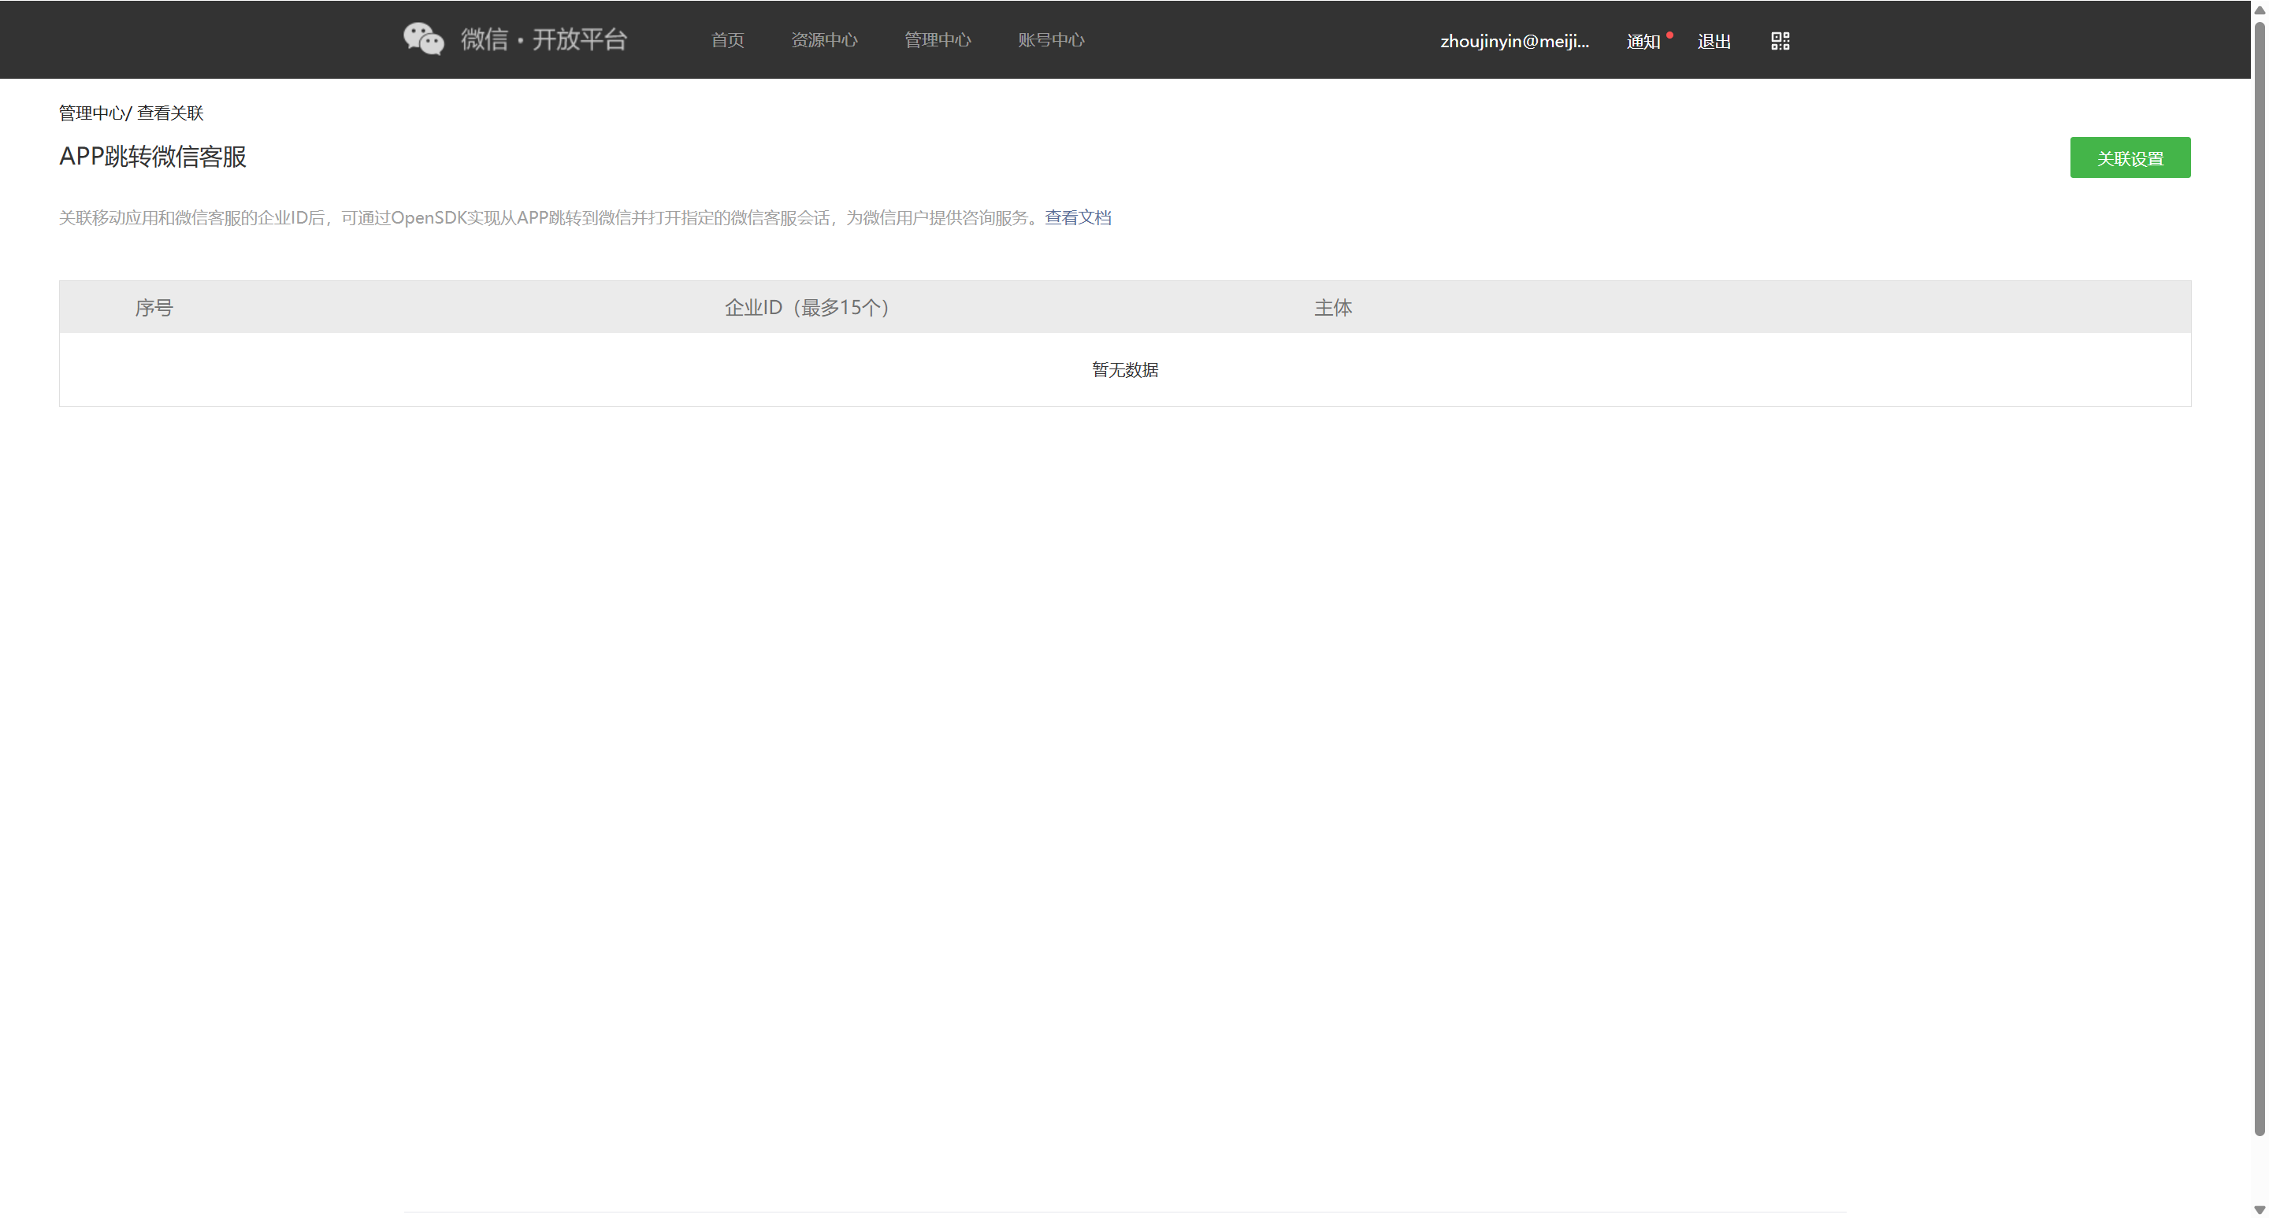Go to 首页 in the navigation bar
Screen dimensions: 2269x1218
(726, 39)
